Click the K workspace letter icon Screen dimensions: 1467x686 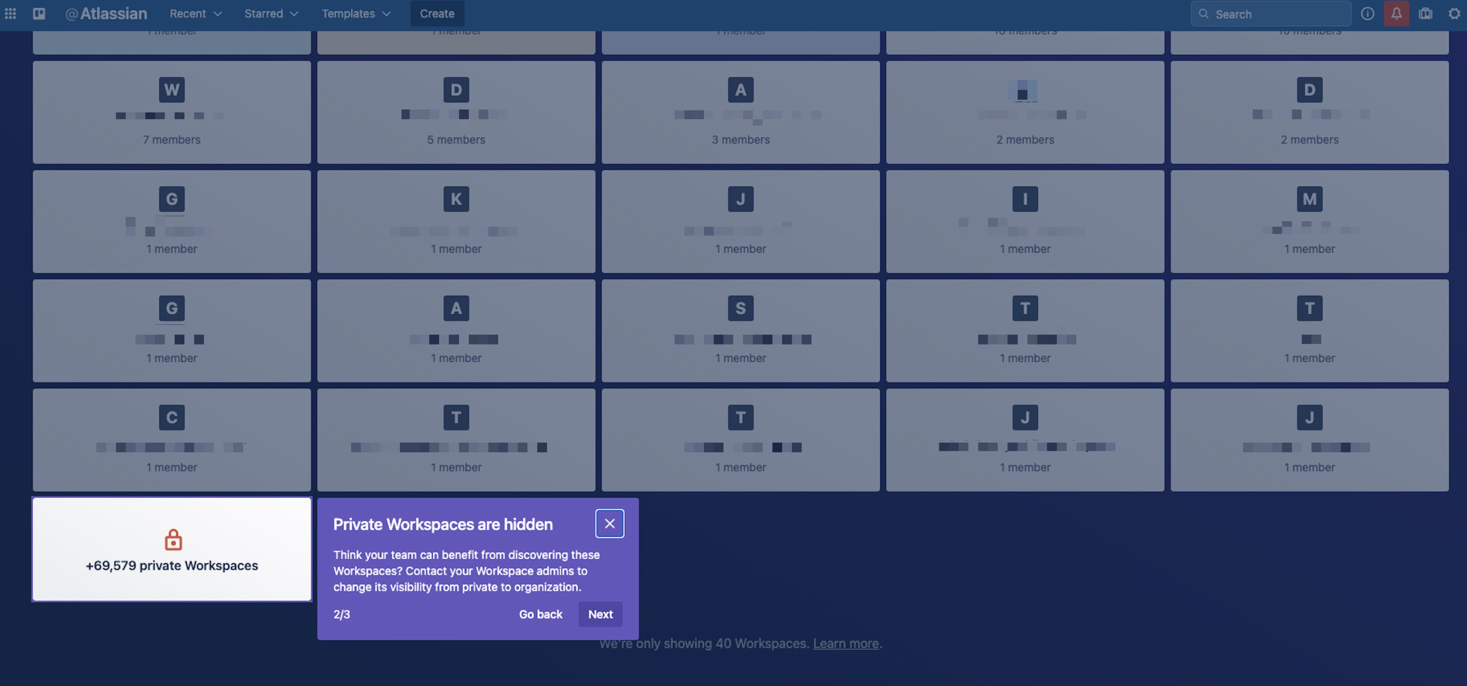click(x=456, y=199)
